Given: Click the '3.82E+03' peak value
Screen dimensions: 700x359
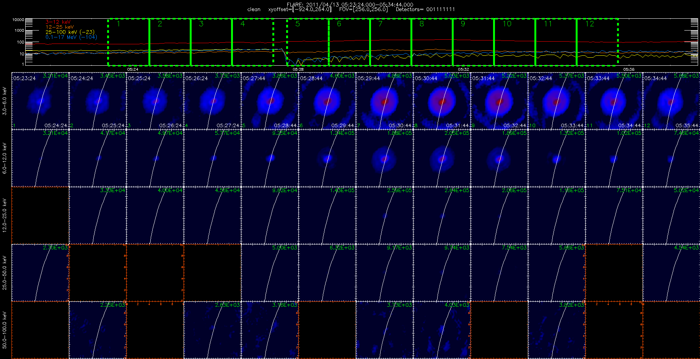Looking at the screenshot, I should (572, 305).
